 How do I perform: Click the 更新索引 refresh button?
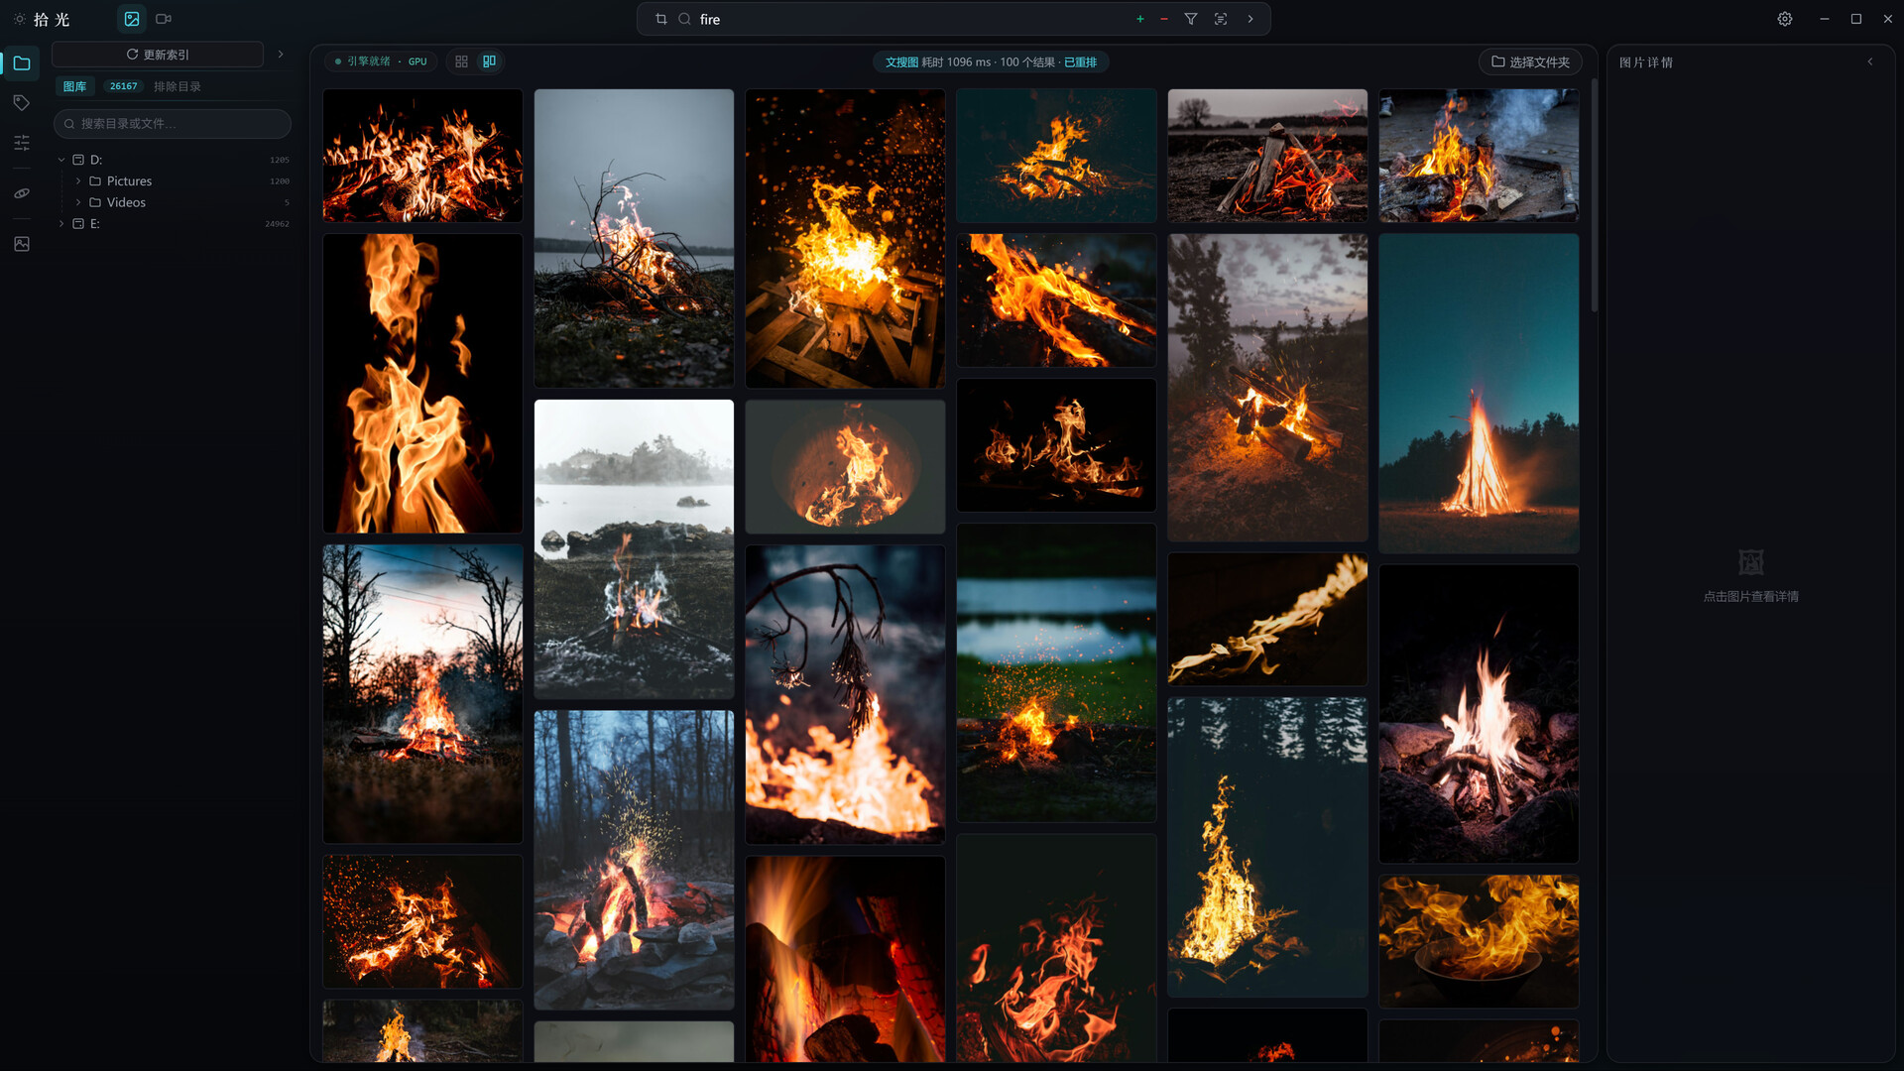coord(158,55)
